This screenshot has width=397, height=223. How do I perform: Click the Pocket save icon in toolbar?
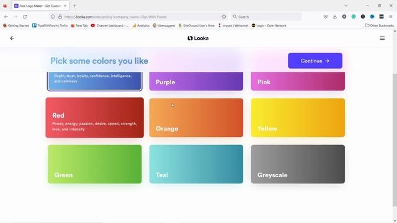tap(326, 17)
